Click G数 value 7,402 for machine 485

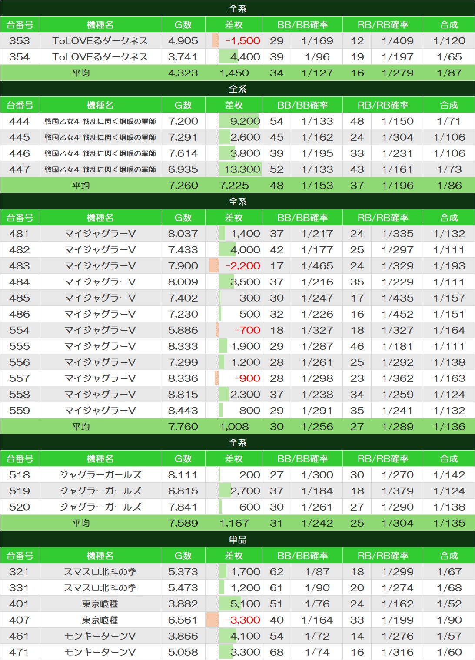[x=183, y=298]
